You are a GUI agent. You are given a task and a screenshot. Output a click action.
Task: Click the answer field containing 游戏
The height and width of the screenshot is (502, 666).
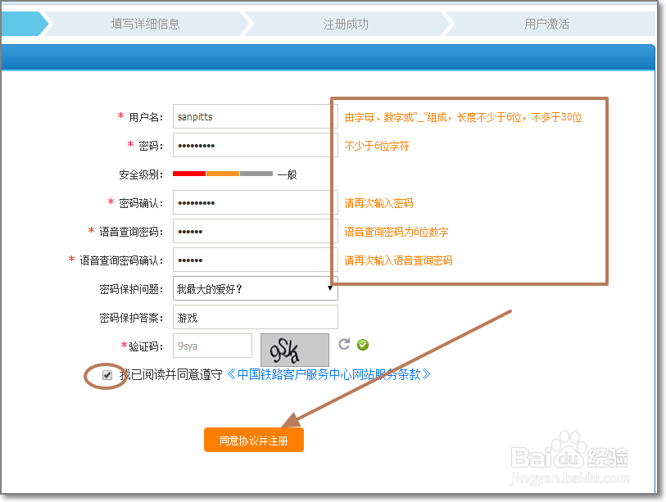(x=254, y=317)
